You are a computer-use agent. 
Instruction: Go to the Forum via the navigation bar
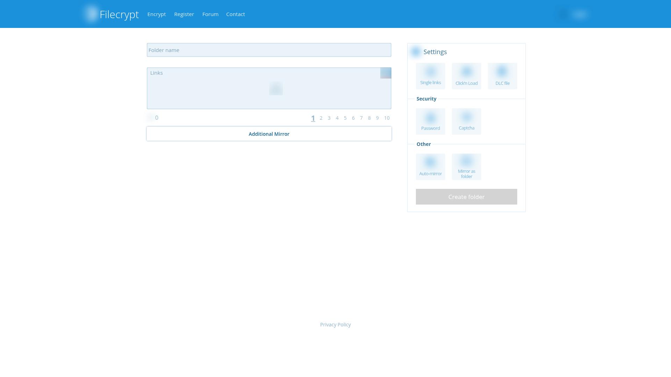[x=210, y=14]
